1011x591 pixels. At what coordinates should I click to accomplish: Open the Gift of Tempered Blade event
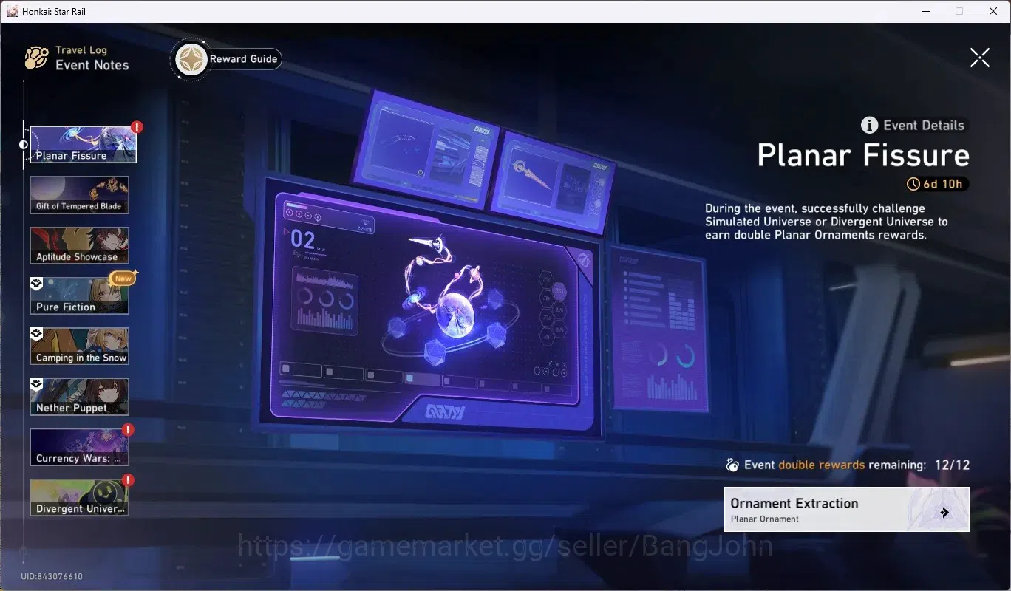pos(79,195)
